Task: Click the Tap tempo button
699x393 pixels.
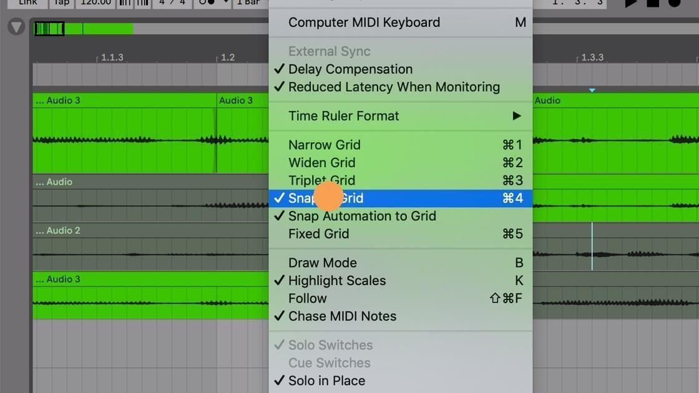Action: pyautogui.click(x=61, y=2)
